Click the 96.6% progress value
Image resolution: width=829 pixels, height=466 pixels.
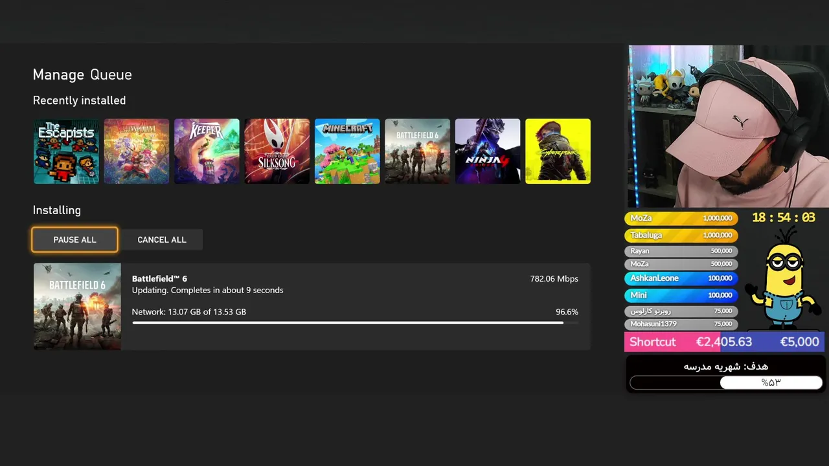(567, 312)
